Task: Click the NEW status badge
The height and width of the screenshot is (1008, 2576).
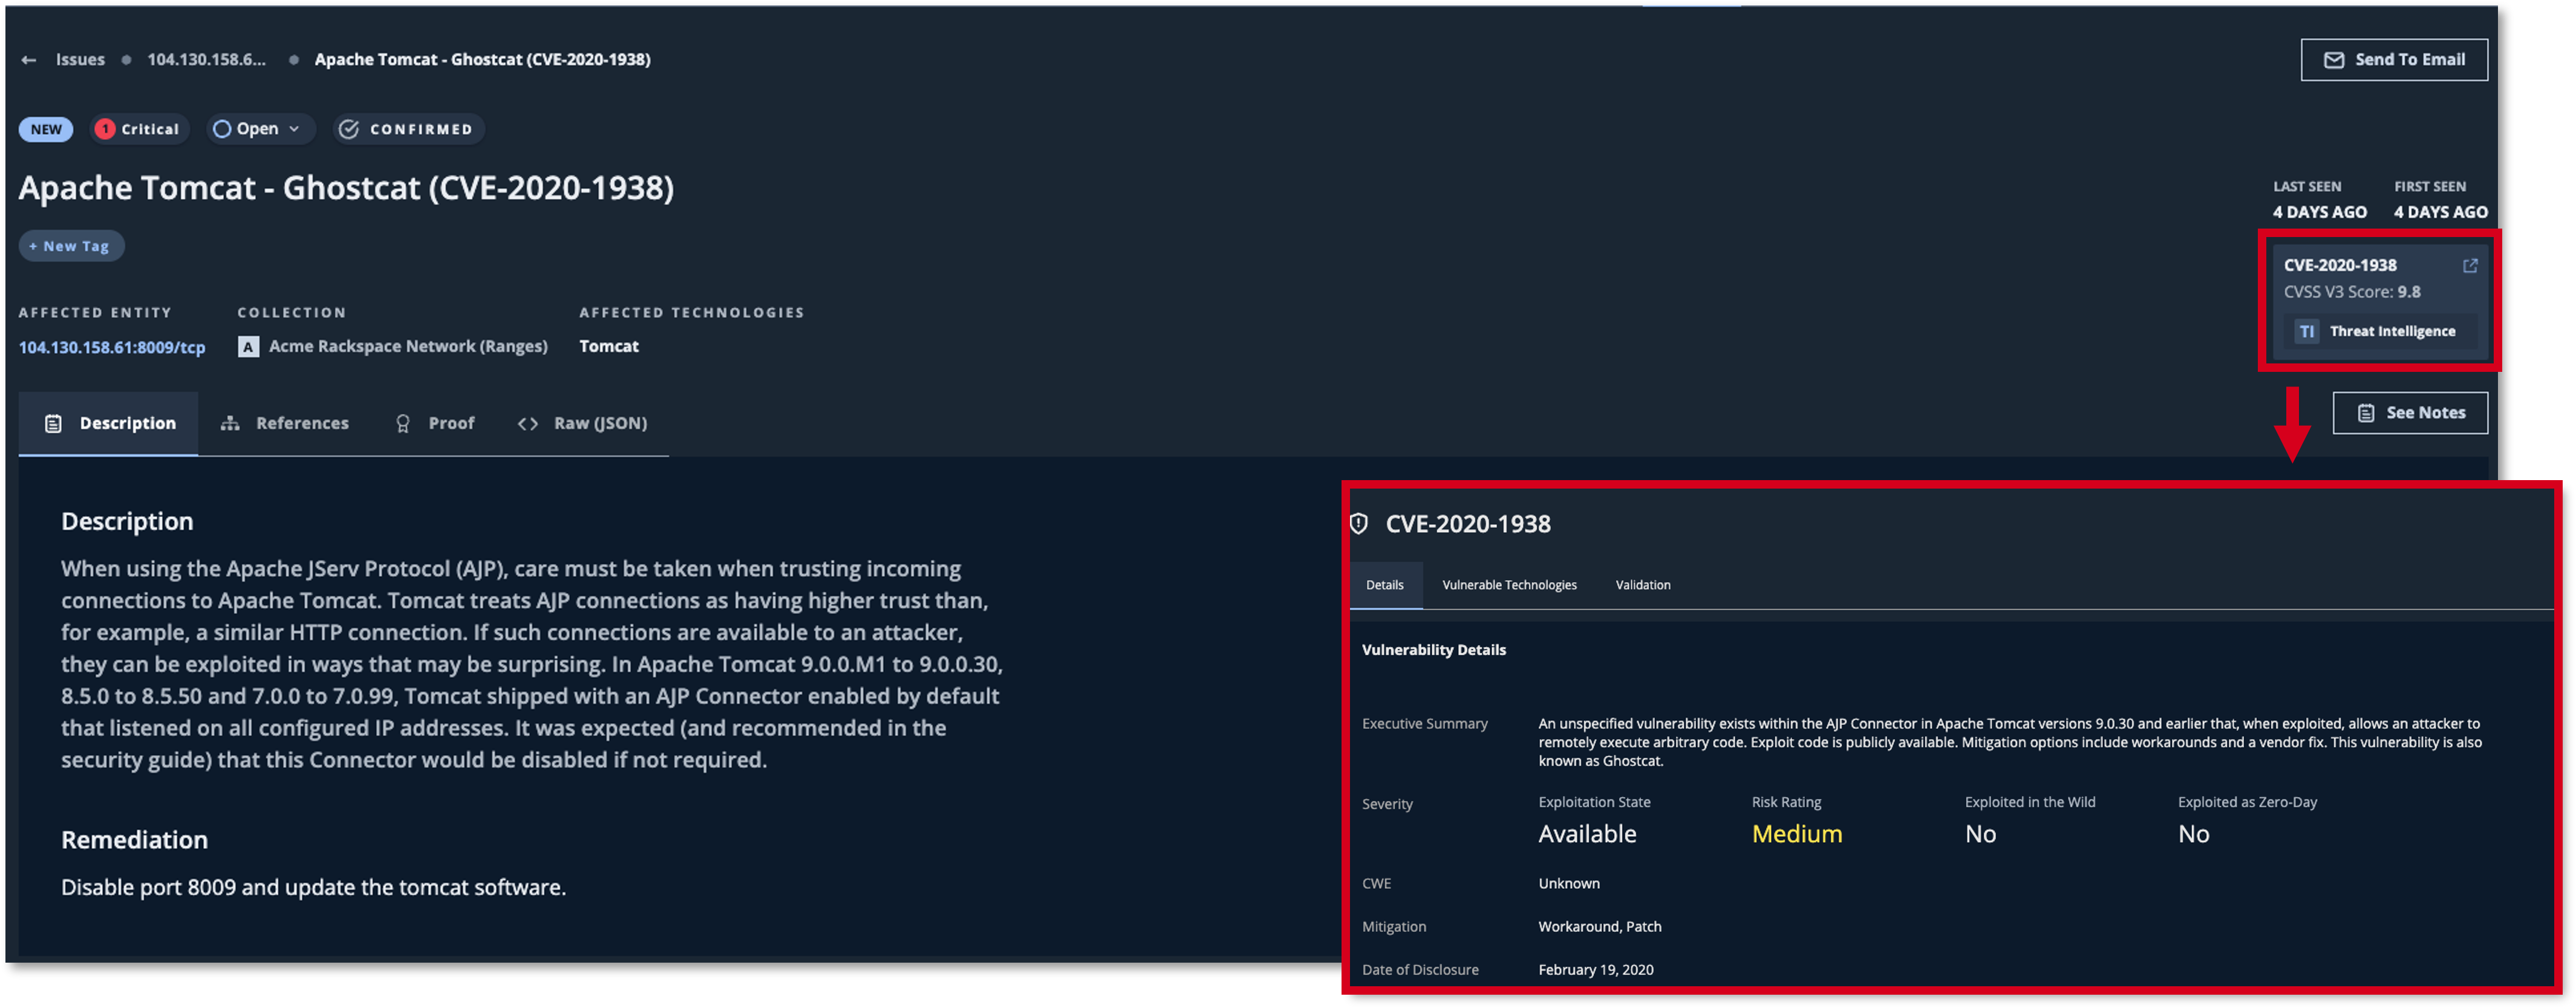Action: [46, 129]
